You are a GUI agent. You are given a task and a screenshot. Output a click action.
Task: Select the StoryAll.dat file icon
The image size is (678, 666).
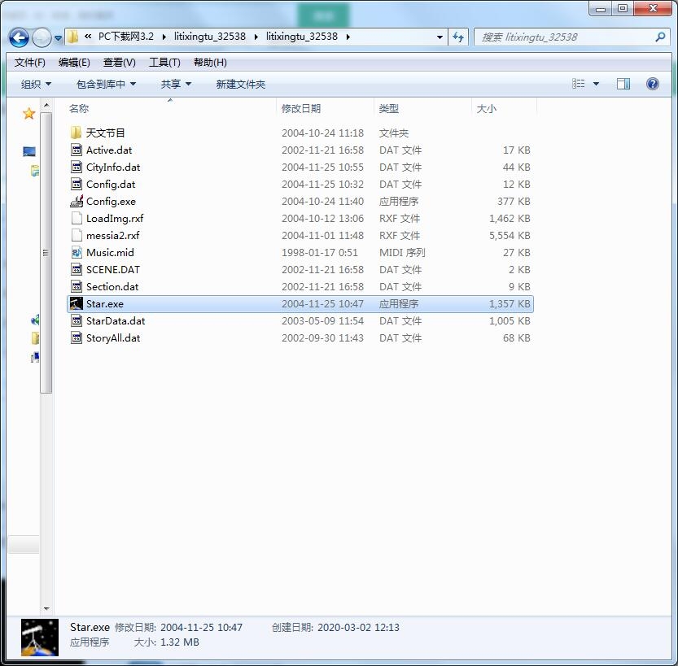(77, 337)
